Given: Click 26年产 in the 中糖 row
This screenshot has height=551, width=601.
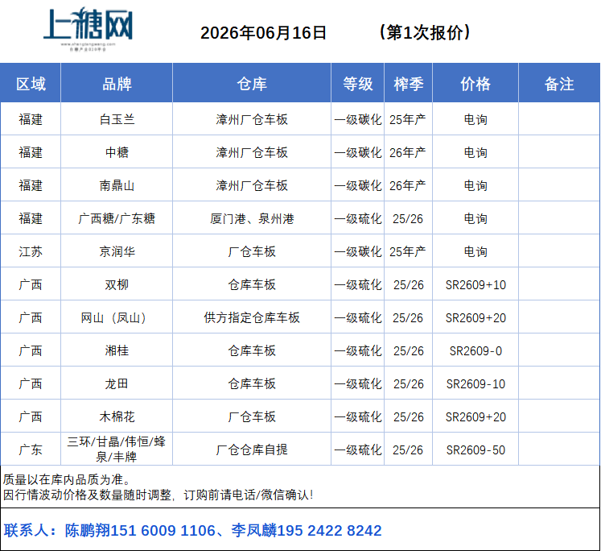Looking at the screenshot, I should pos(408,152).
